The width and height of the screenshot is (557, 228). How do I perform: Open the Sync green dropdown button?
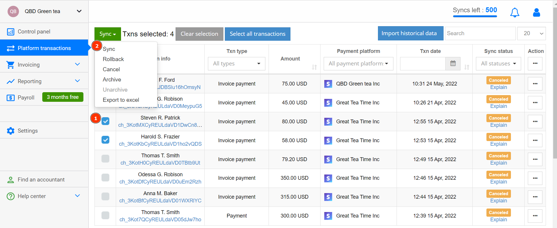(108, 34)
